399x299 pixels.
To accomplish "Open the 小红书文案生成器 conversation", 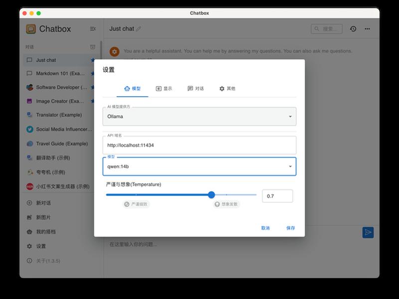I will (59, 186).
